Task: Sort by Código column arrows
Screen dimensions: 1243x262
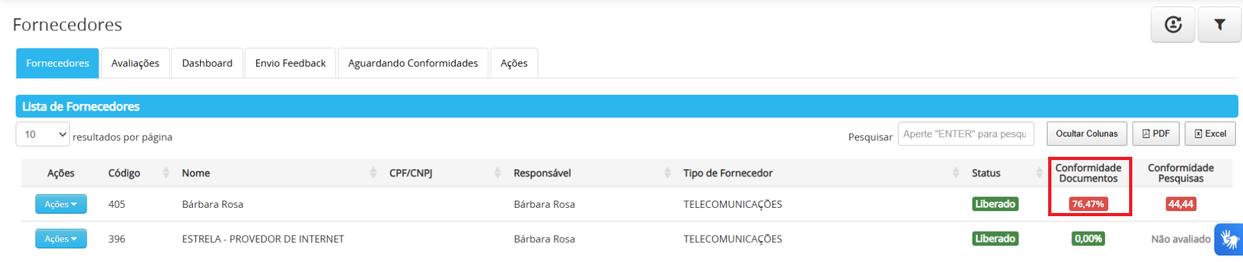Action: point(166,173)
